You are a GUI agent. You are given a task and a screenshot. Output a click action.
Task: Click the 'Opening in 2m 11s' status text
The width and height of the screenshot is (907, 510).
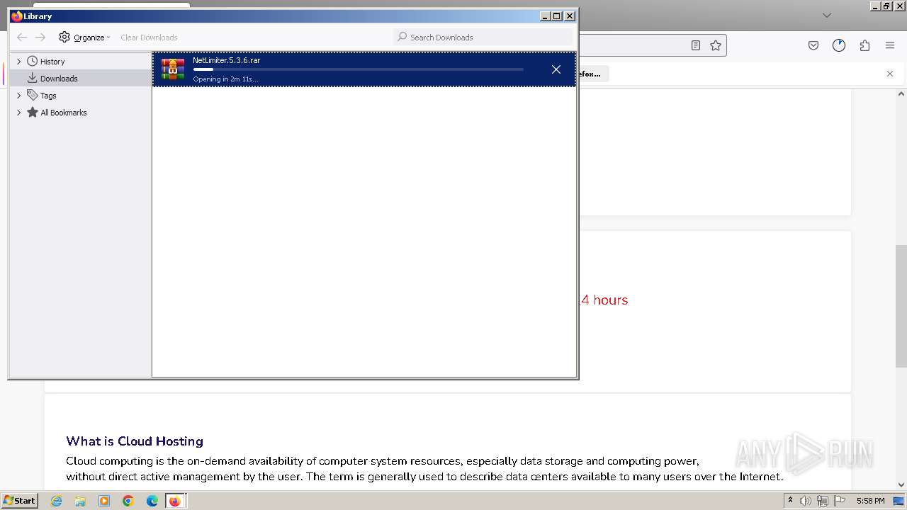pyautogui.click(x=225, y=79)
